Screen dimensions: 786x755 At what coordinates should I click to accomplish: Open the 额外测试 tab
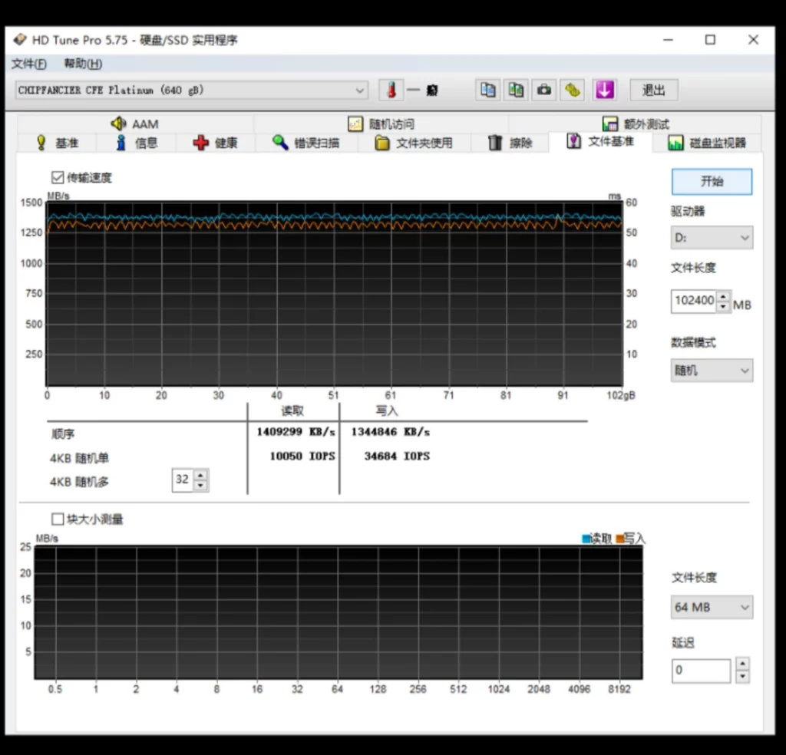coord(635,124)
